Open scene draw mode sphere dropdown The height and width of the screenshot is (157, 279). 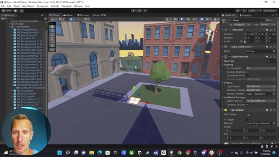168,19
